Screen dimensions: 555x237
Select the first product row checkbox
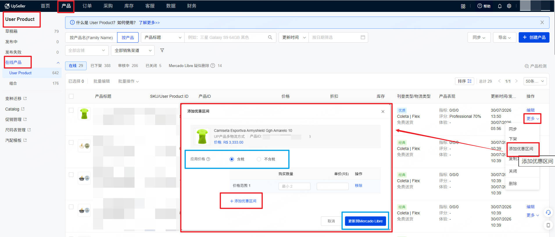point(71,110)
